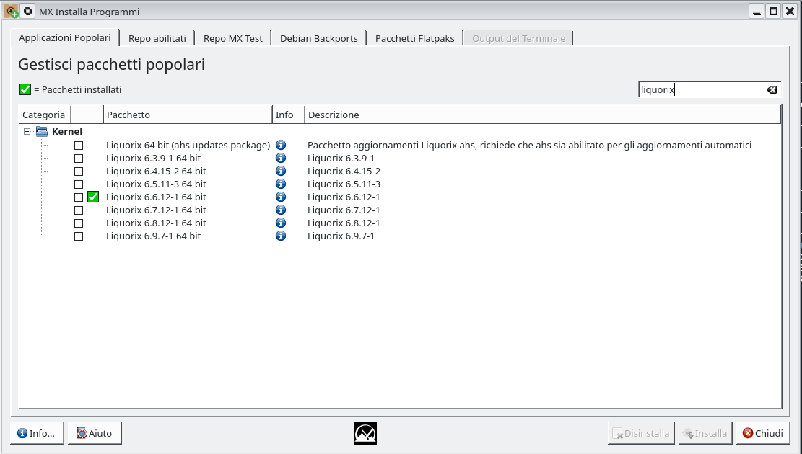Toggle Liquorix 6.9.7-1 64 bit checkbox

coord(79,236)
